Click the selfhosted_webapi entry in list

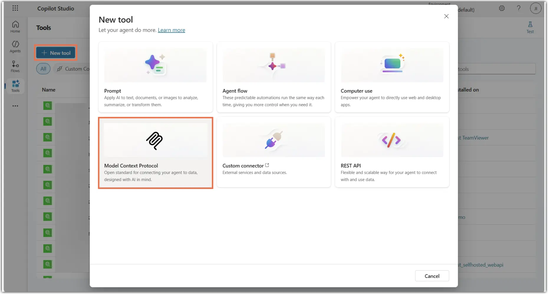click(480, 265)
